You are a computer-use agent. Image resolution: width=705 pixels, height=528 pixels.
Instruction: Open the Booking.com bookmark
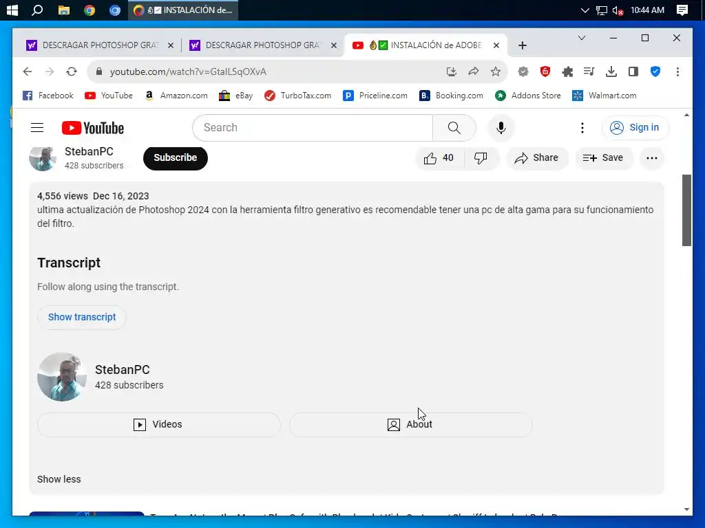pos(451,96)
